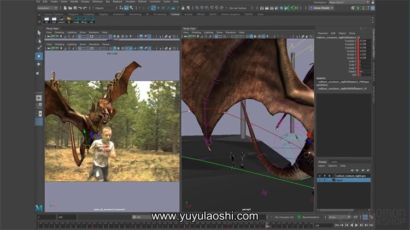
Task: Open the Workspace Maya Classic dropdown
Action: [349, 2]
